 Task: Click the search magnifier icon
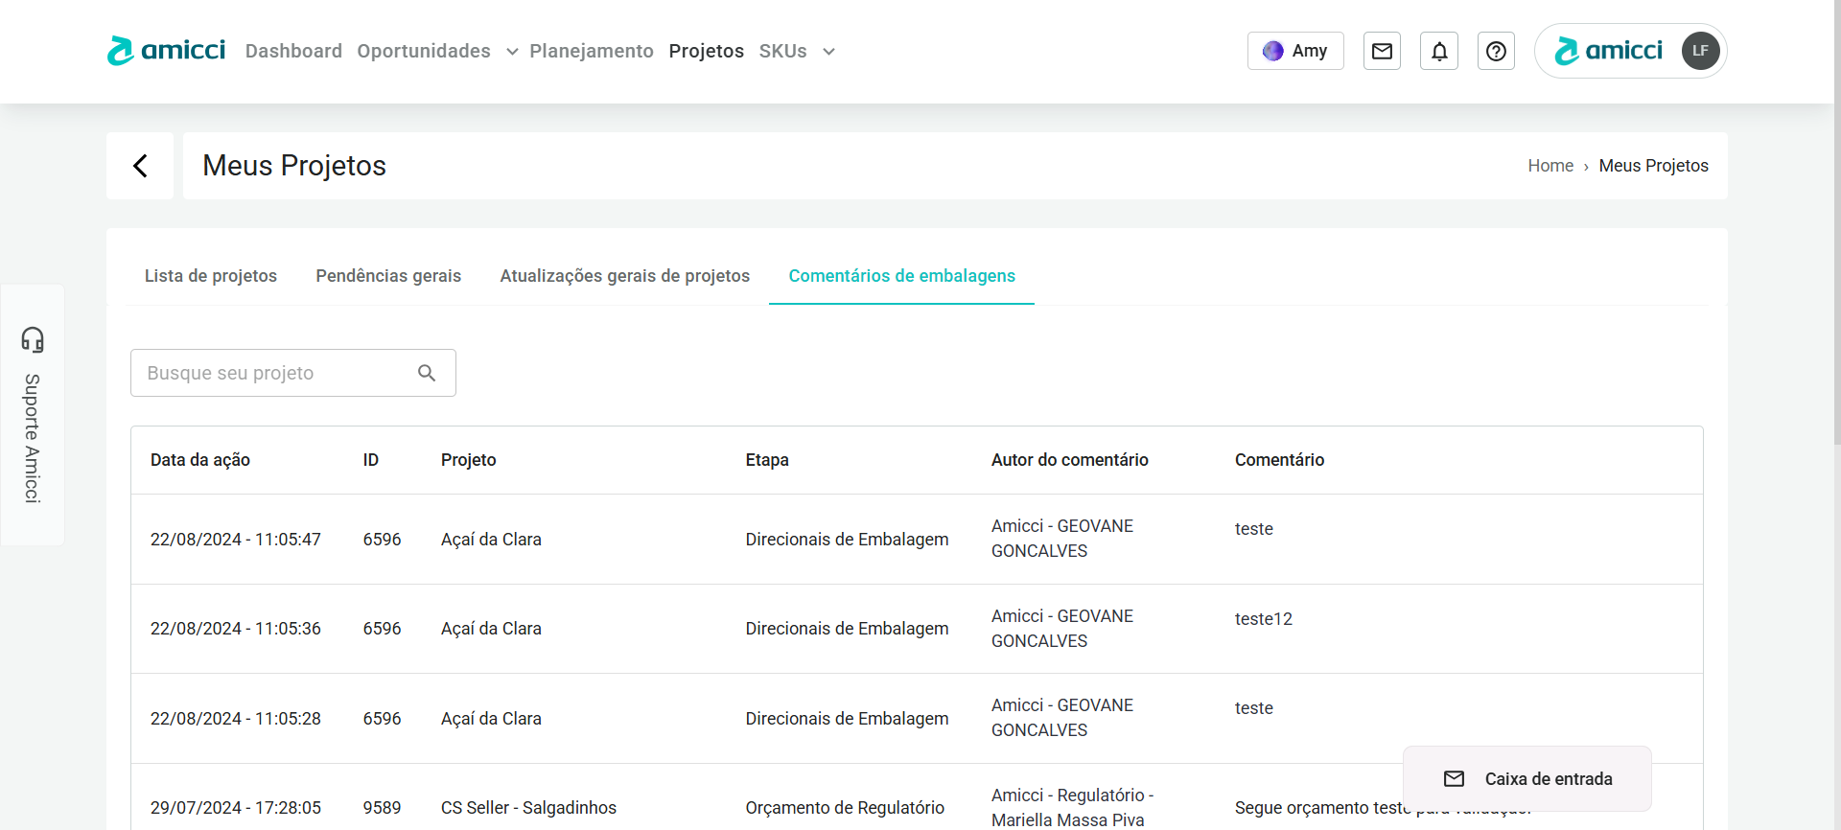pyautogui.click(x=427, y=373)
